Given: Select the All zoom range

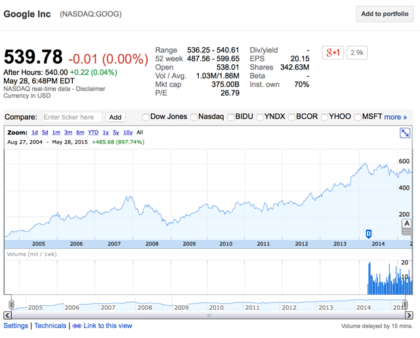Looking at the screenshot, I should click(x=140, y=132).
